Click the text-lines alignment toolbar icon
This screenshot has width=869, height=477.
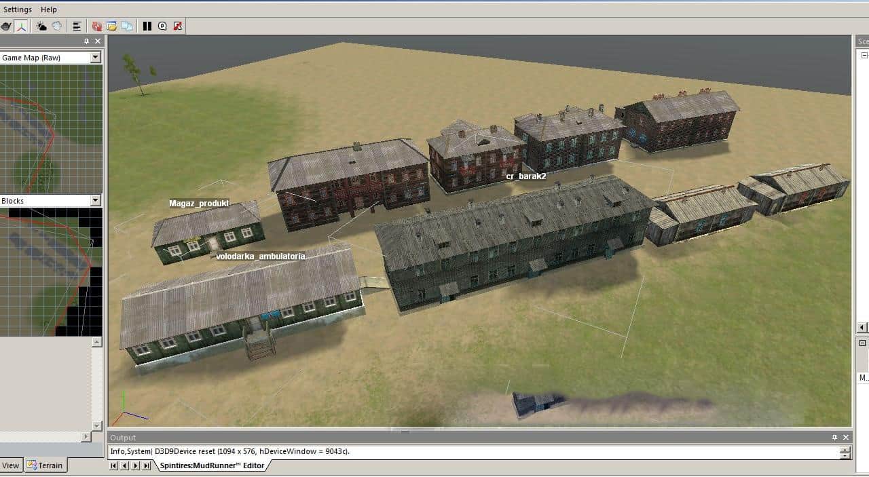click(x=77, y=26)
